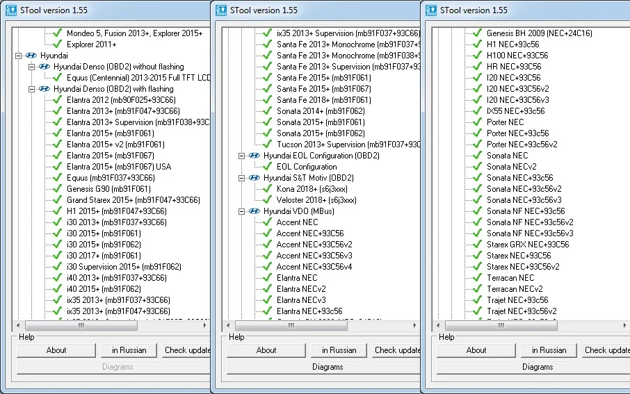Click checkmark beside Porter NEC
Viewport: 630px width, 394px height.
pyautogui.click(x=477, y=122)
